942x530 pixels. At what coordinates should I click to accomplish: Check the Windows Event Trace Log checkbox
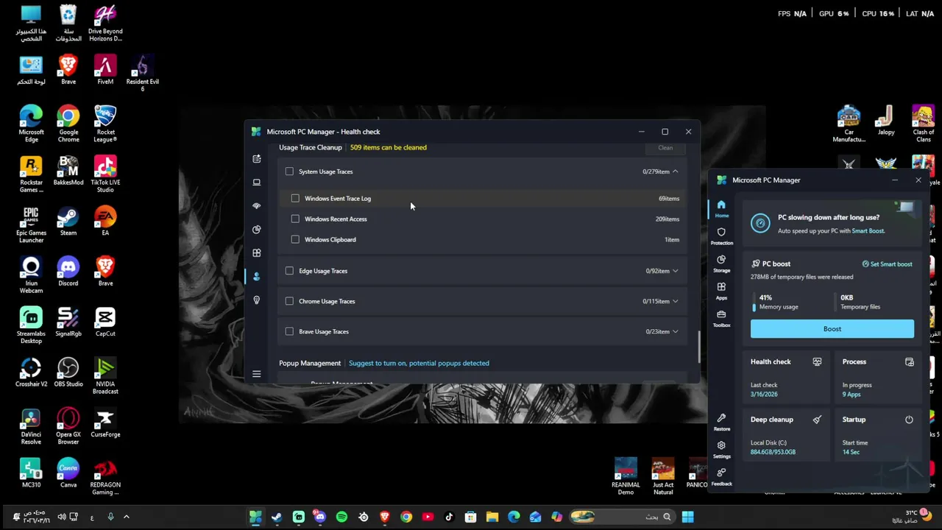[295, 198]
